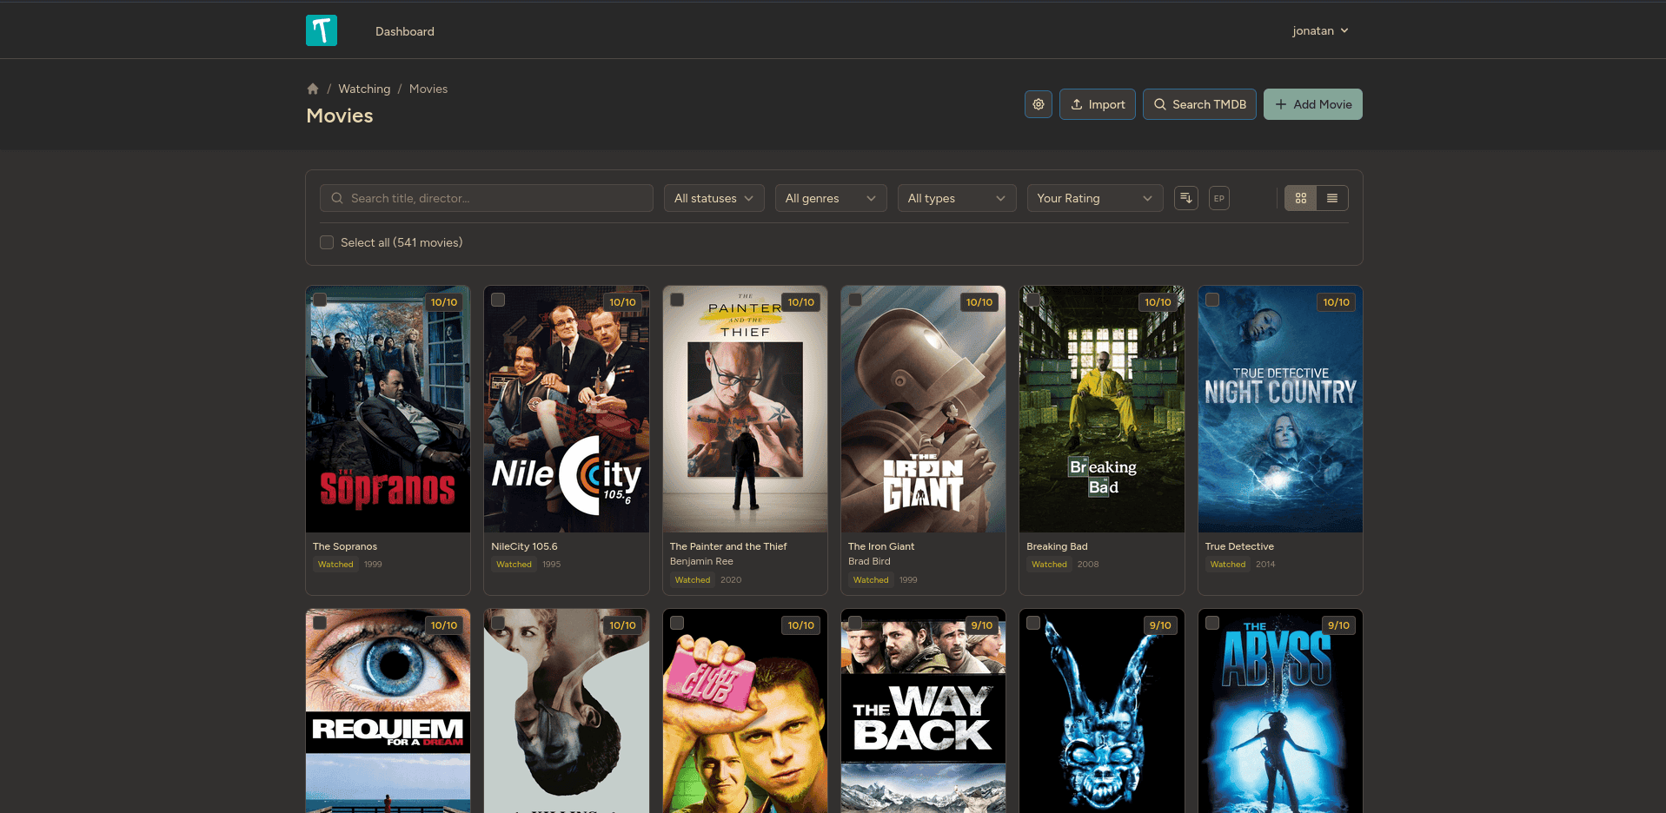
Task: Switch to grid view layout
Action: click(1300, 198)
